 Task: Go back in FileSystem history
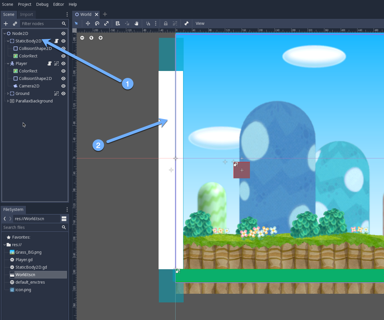pyautogui.click(x=5, y=219)
